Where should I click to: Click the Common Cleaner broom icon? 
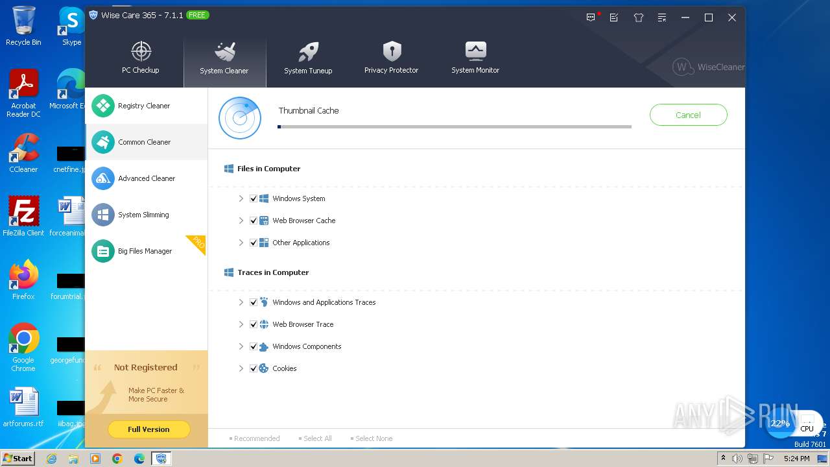(x=103, y=142)
